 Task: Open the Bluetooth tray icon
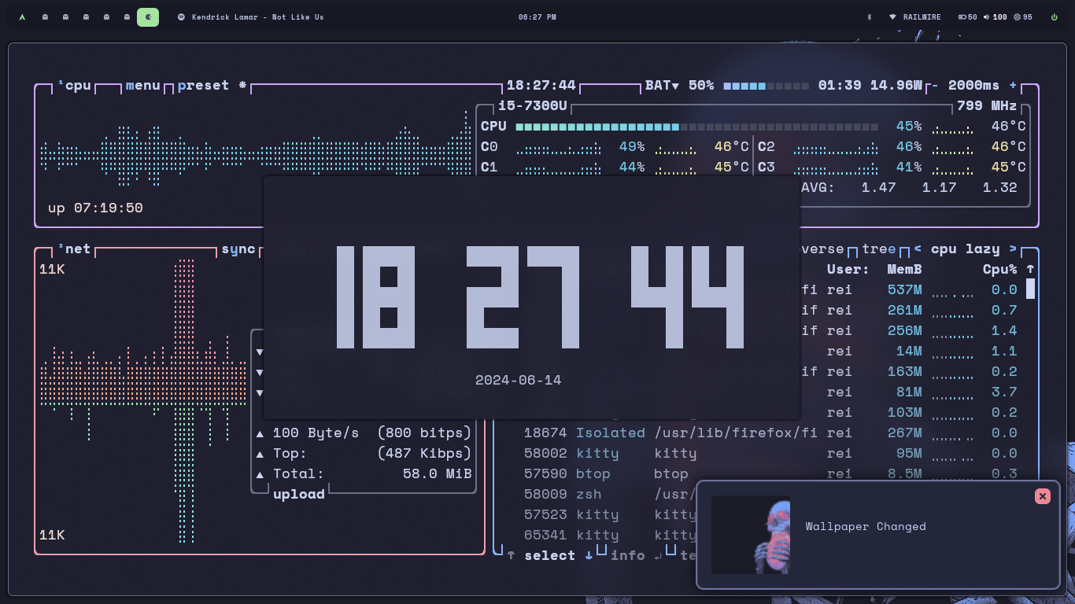870,17
